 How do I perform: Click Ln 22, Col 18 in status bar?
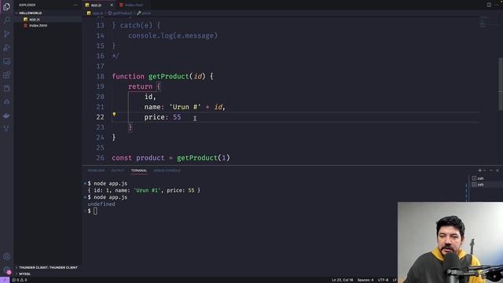pos(343,280)
